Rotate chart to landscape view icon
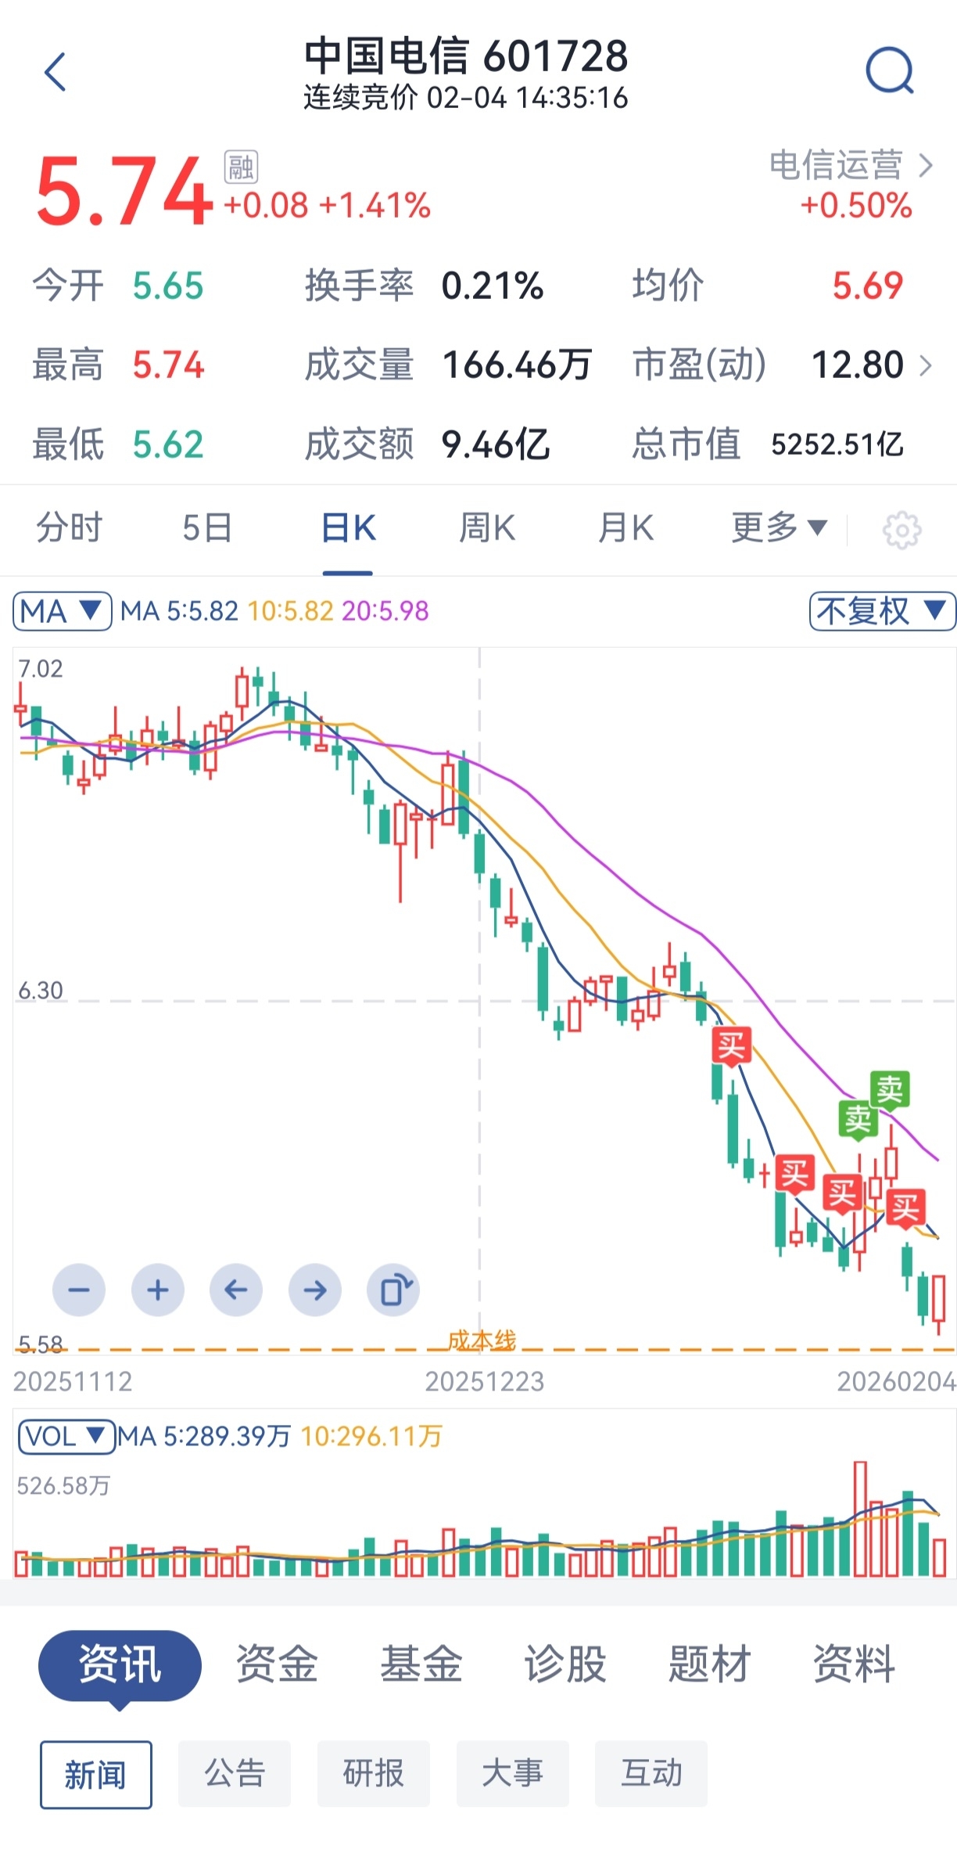The image size is (957, 1853). click(x=393, y=1290)
